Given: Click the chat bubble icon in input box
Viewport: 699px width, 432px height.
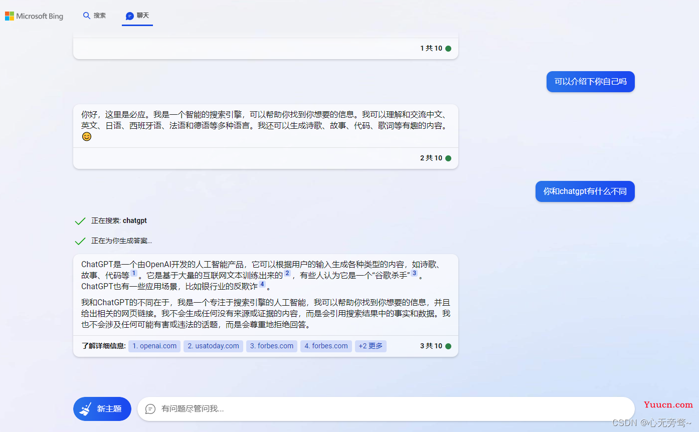Looking at the screenshot, I should (150, 409).
